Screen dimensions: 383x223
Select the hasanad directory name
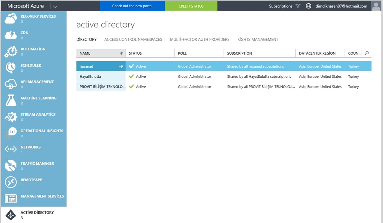(86, 66)
